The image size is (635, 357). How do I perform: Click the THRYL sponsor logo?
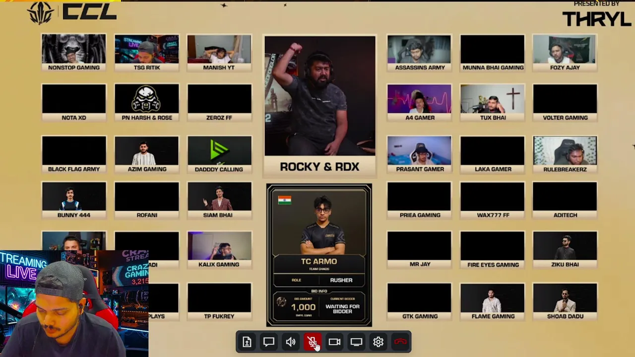pyautogui.click(x=597, y=19)
